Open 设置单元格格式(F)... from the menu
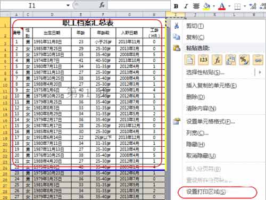 [211, 121]
